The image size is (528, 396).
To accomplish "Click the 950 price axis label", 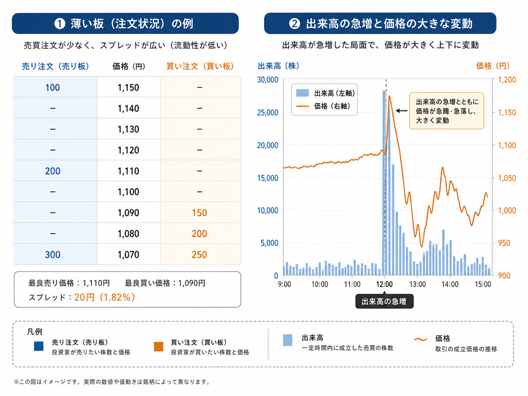I will (x=504, y=243).
